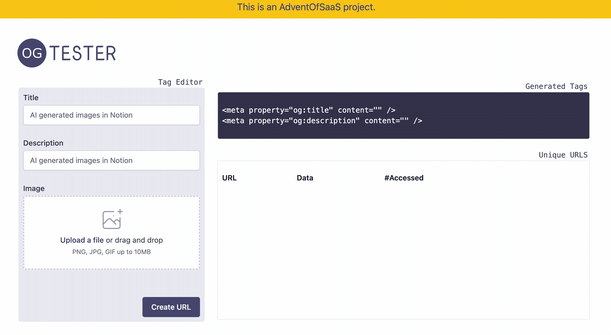611x335 pixels.
Task: Click the OG Tester logo icon
Action: (x=32, y=53)
